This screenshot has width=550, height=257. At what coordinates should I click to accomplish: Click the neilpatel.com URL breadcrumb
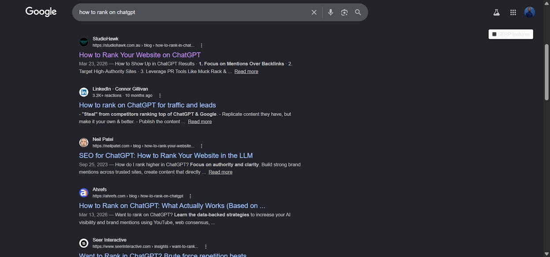(x=143, y=146)
